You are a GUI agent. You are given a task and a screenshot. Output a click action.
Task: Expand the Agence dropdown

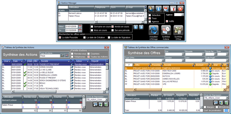coord(183,15)
